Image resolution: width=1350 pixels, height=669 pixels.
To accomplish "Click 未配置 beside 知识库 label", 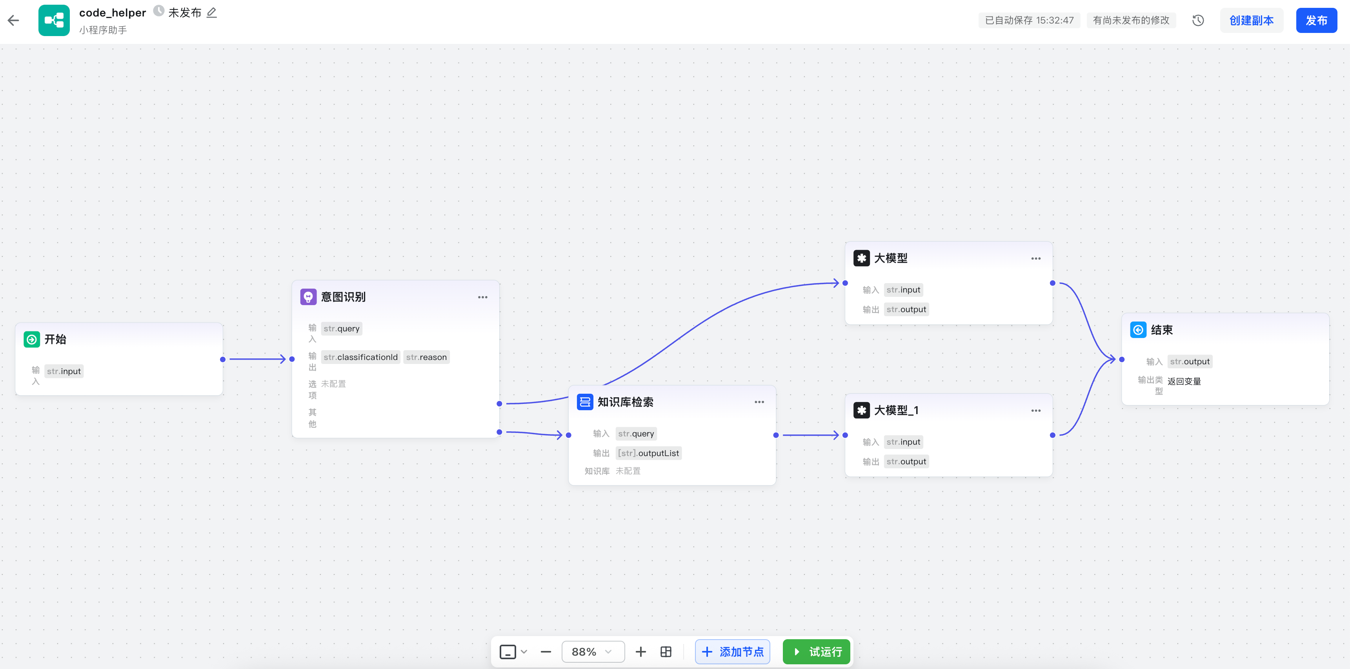I will pos(628,471).
